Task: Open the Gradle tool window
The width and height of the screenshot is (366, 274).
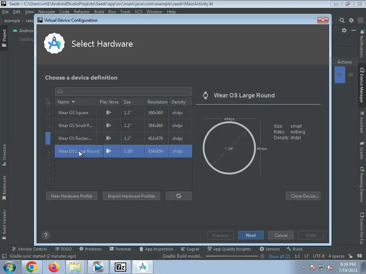Action: 362,150
